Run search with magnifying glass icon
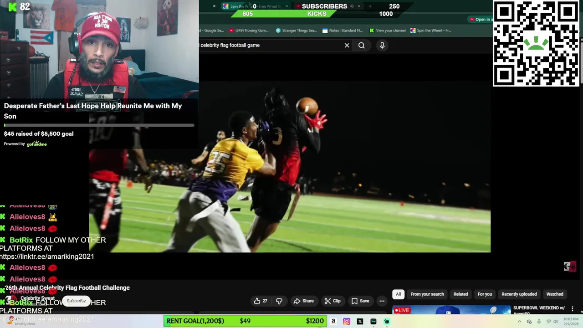The width and height of the screenshot is (583, 328). coord(362,46)
